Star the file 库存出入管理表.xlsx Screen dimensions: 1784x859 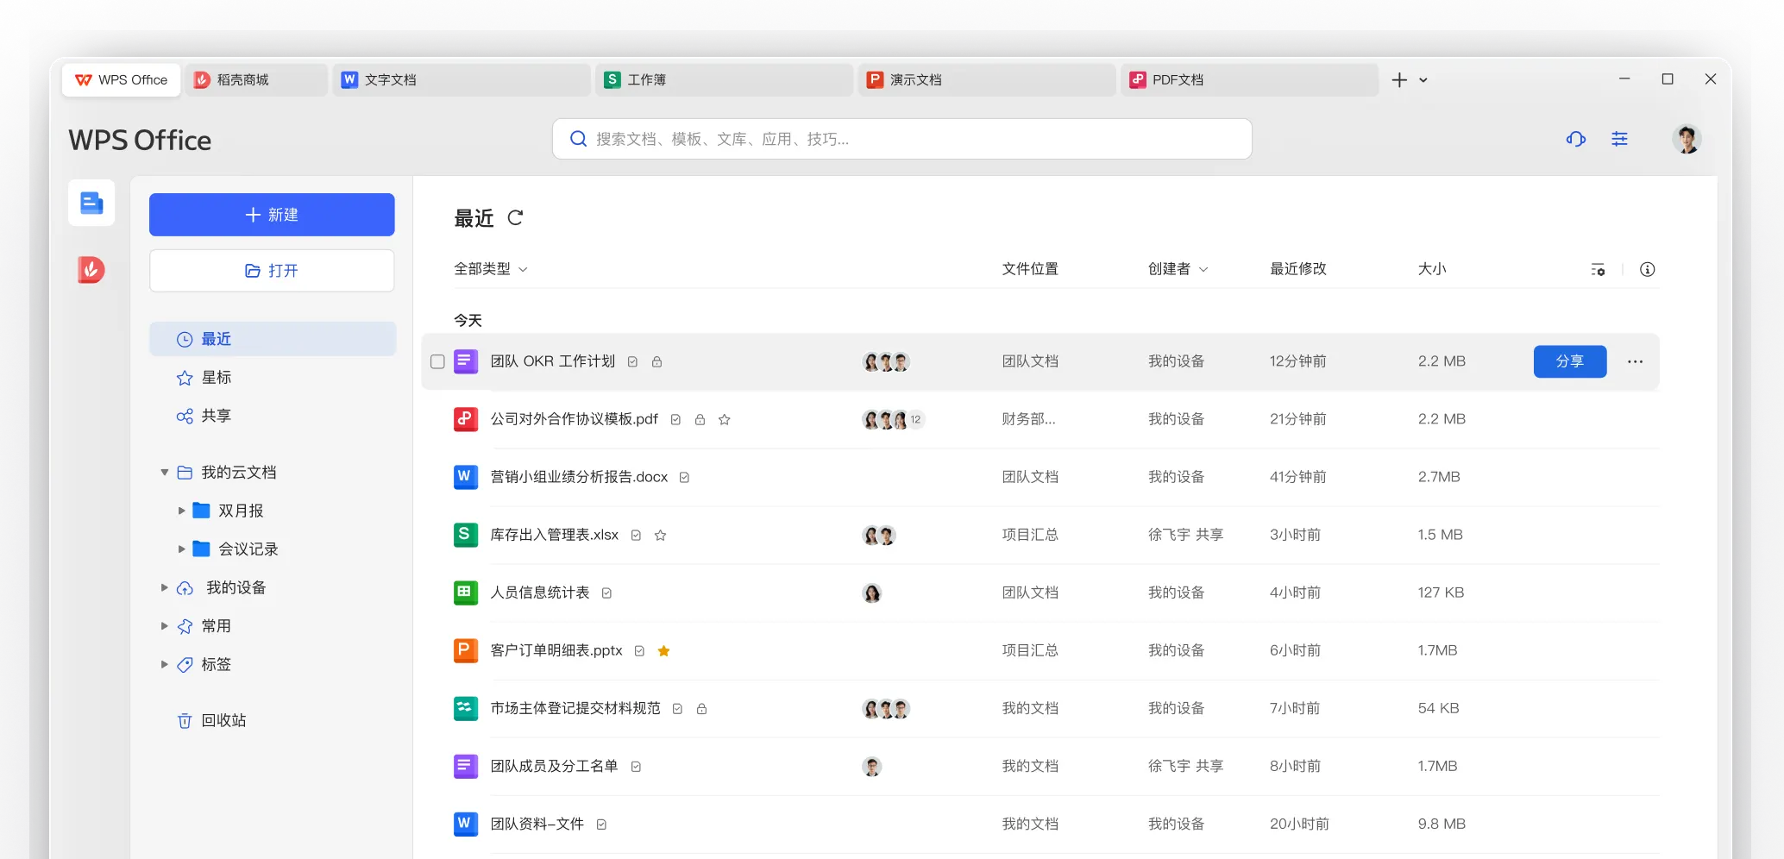click(x=660, y=535)
